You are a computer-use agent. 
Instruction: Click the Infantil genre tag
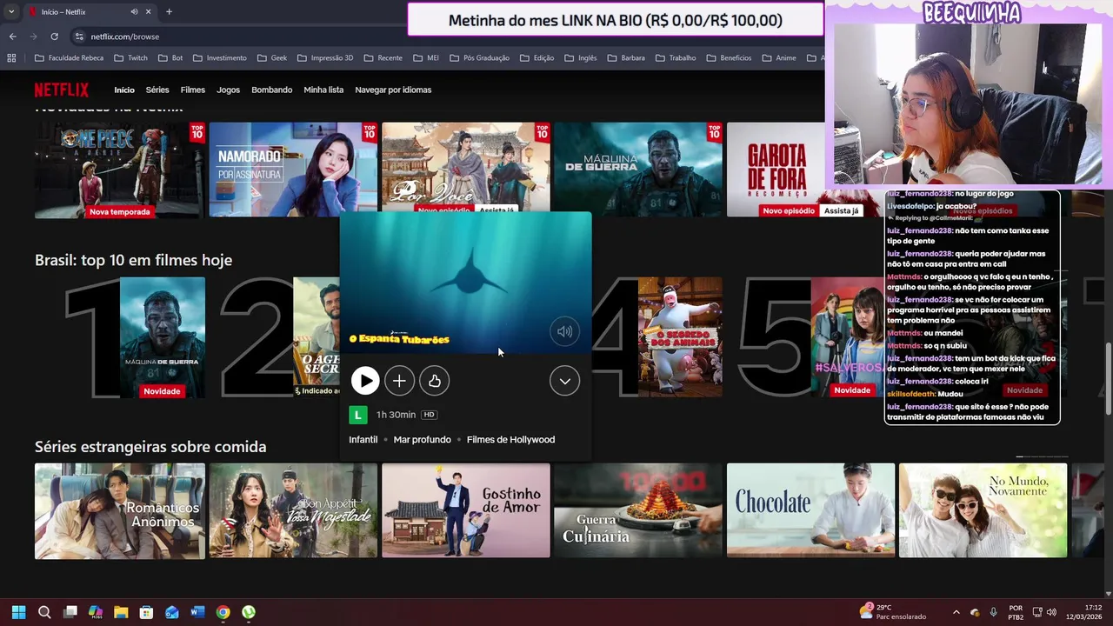tap(363, 440)
